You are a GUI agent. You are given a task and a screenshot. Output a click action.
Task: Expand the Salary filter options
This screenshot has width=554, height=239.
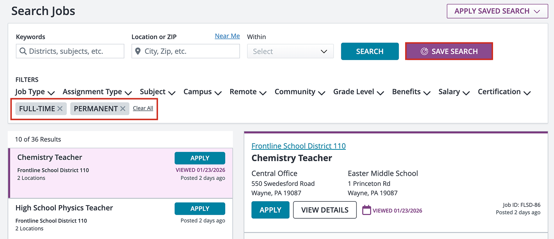[454, 92]
